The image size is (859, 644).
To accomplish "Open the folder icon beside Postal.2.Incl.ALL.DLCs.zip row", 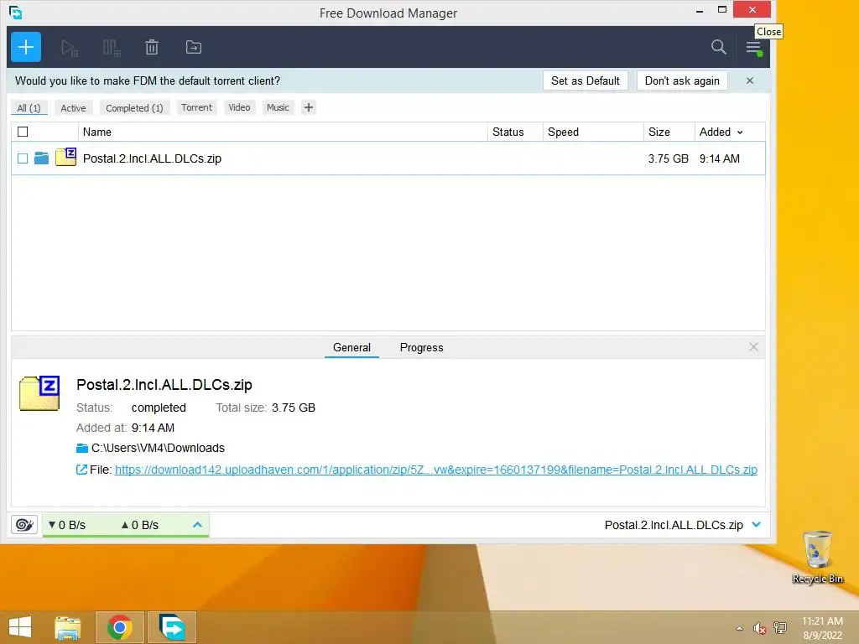I will point(41,158).
